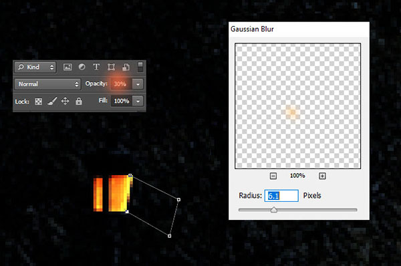
Task: Filter layers by shape layers icon
Action: point(111,67)
